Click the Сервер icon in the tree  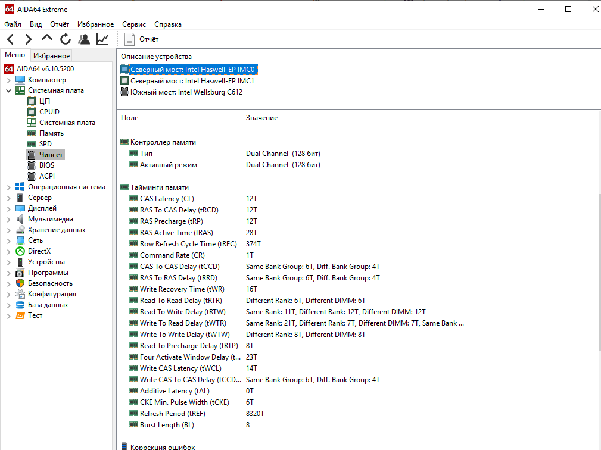point(20,198)
